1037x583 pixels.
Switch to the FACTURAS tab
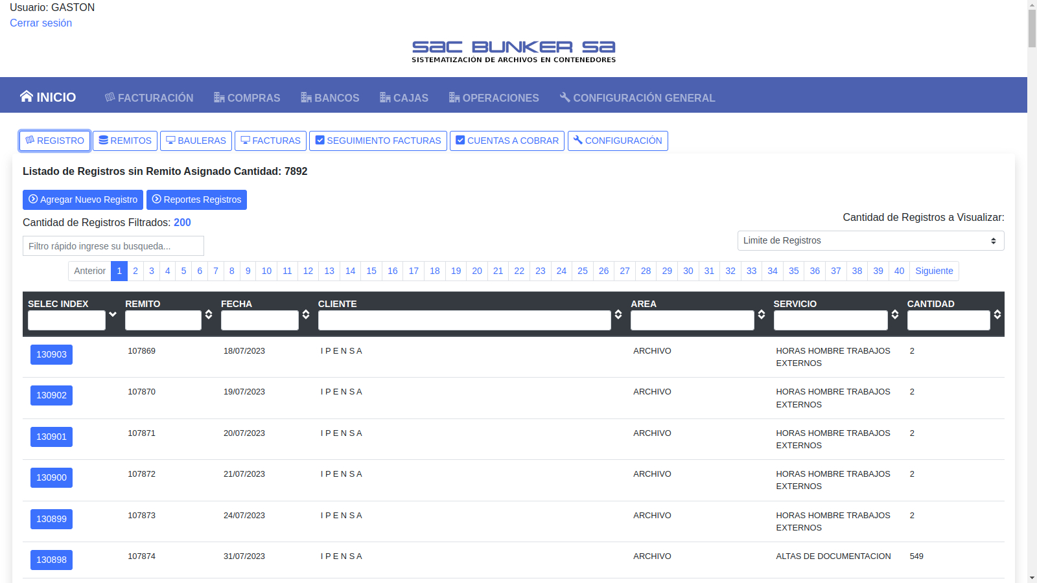point(270,141)
